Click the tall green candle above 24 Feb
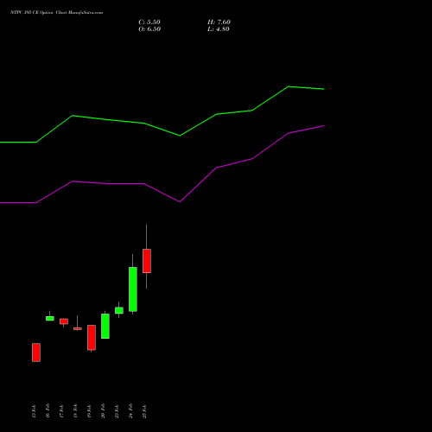The image size is (432, 432). [133, 289]
